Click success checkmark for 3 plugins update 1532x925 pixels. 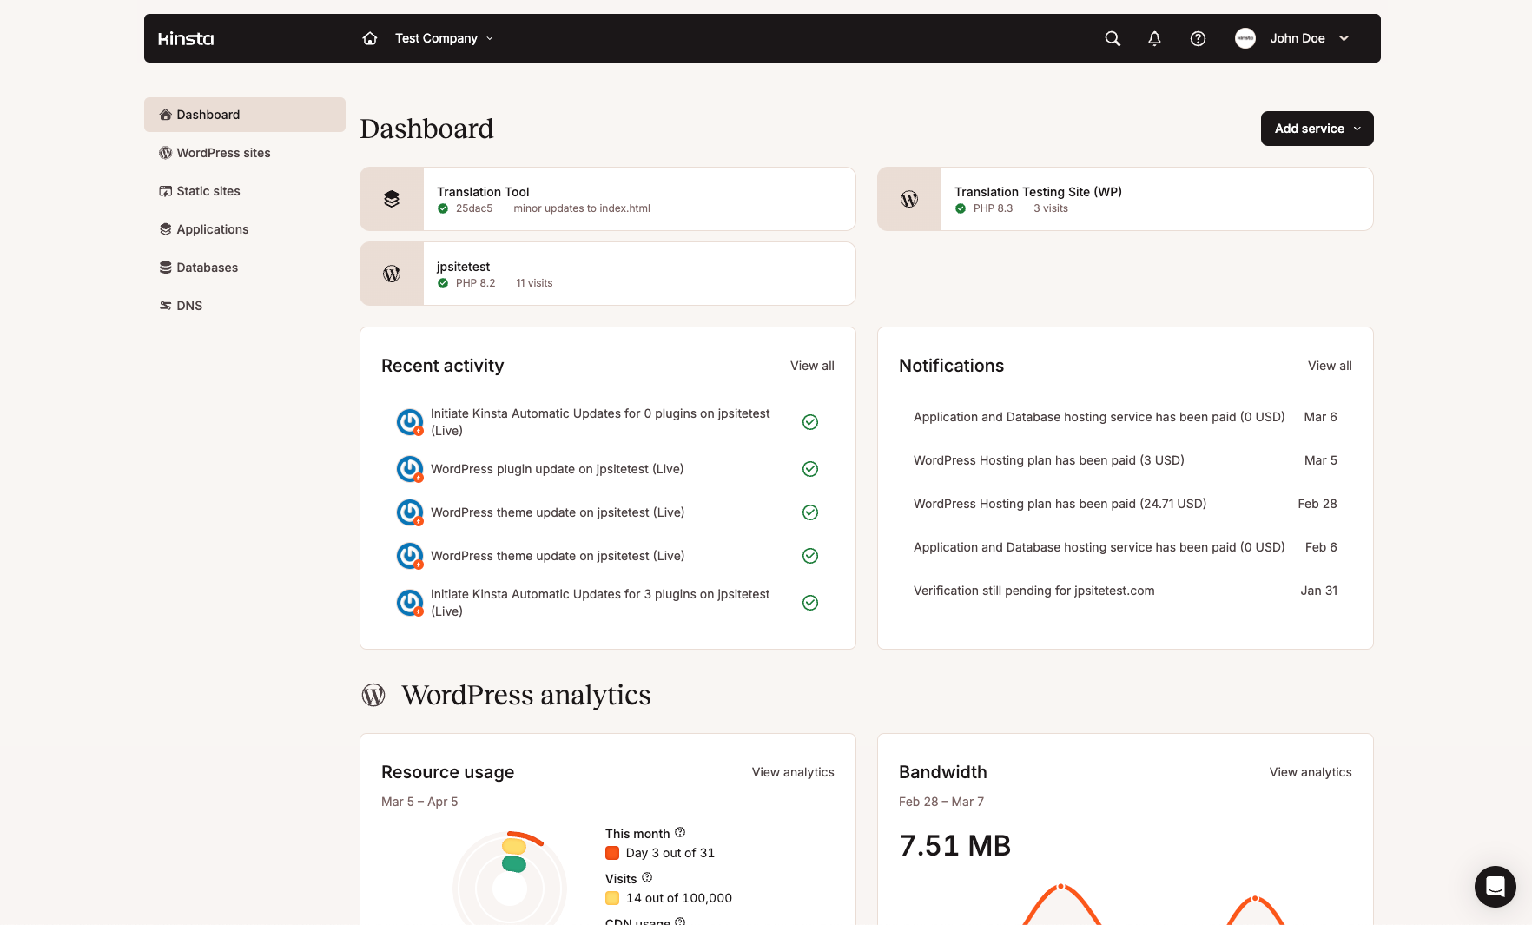point(810,603)
